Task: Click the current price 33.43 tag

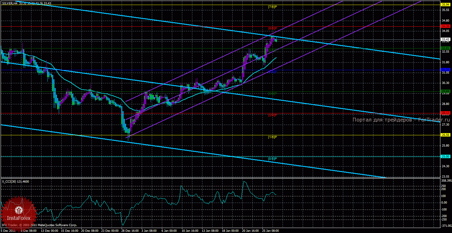Action: coord(445,39)
